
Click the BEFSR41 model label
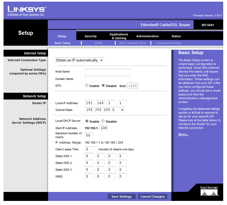coord(208,25)
